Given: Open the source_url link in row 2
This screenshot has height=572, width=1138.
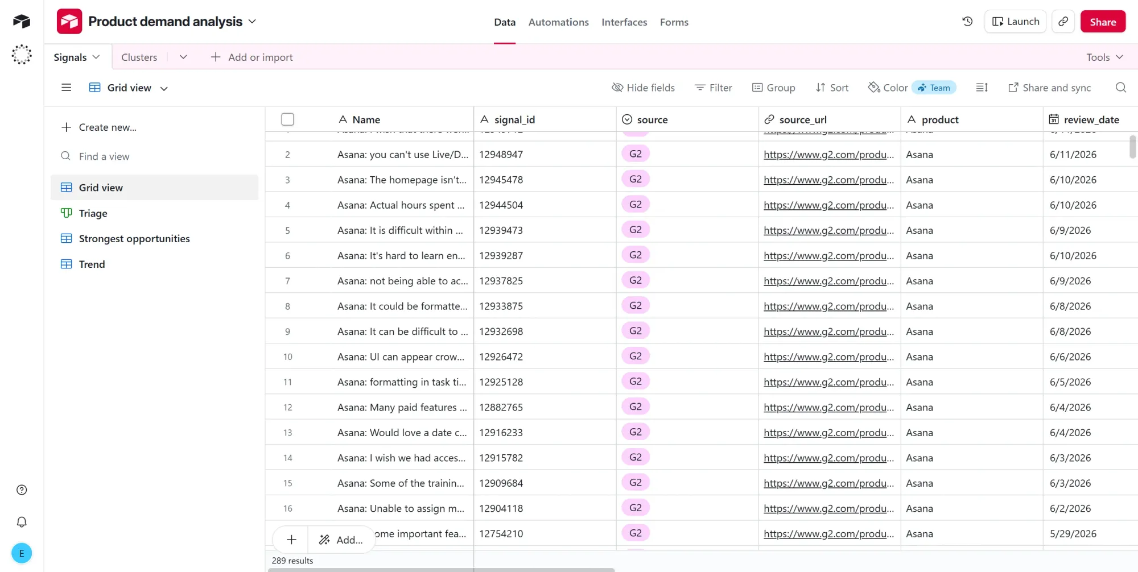Looking at the screenshot, I should click(828, 155).
